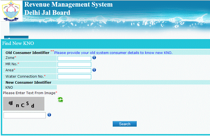
Task: Focus the Water Connection No. input field
Action: click(x=74, y=77)
